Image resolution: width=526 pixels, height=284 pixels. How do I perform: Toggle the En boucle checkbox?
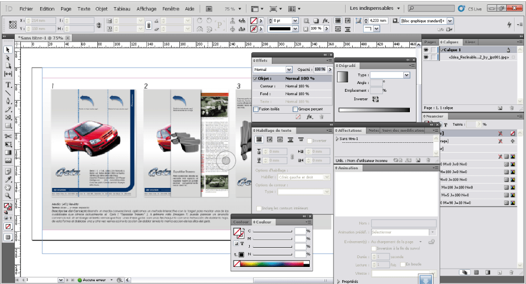pyautogui.click(x=403, y=264)
